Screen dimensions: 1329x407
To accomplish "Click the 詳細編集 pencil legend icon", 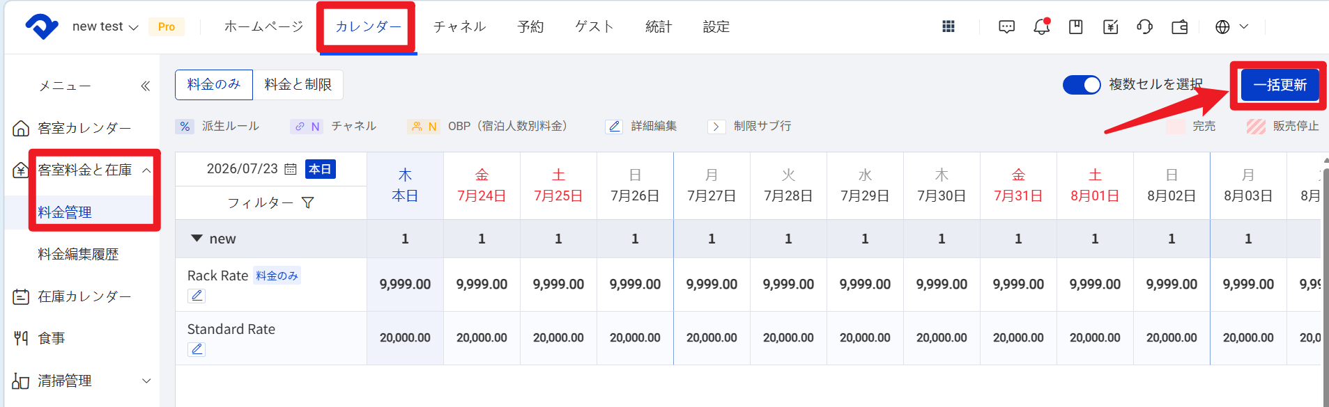I will pyautogui.click(x=614, y=126).
